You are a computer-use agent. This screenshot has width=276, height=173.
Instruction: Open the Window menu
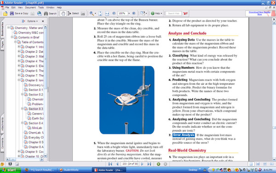click(50, 7)
